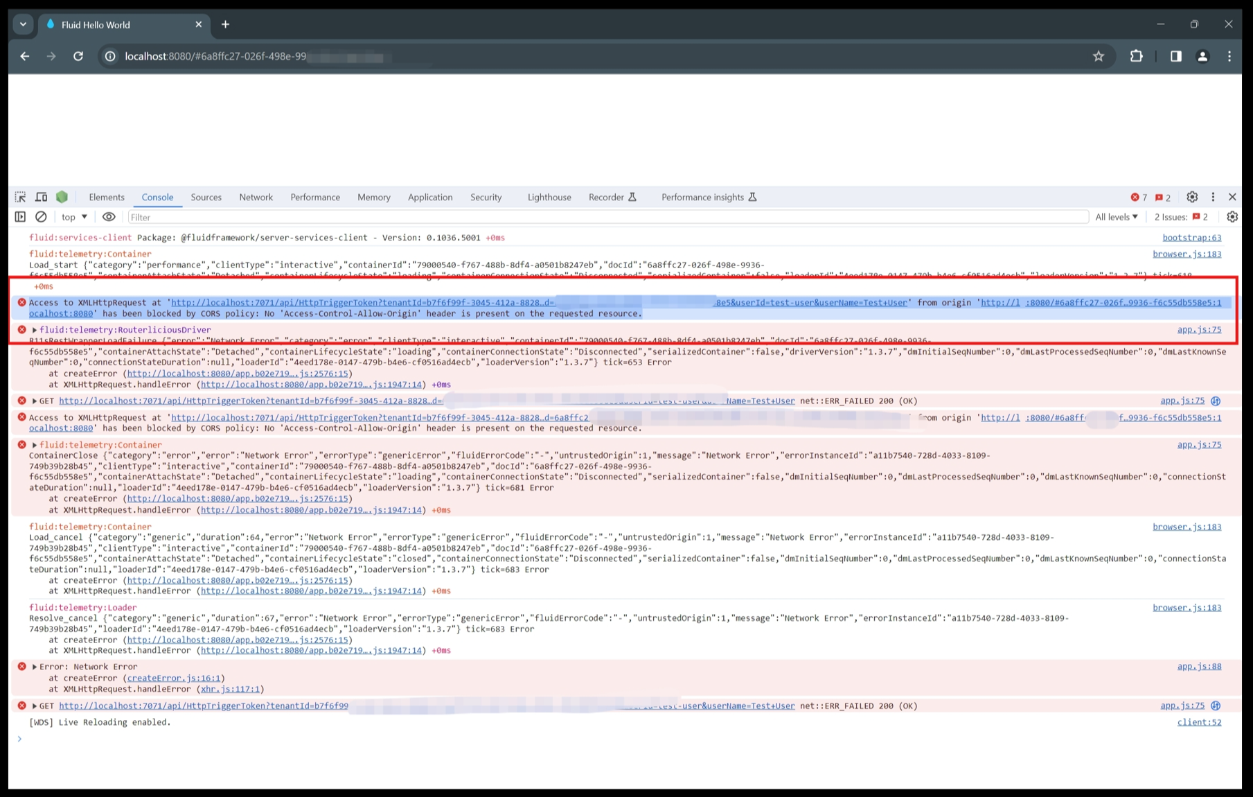Click the inspect element picker icon
Screen dimensions: 1253x797
[20, 198]
